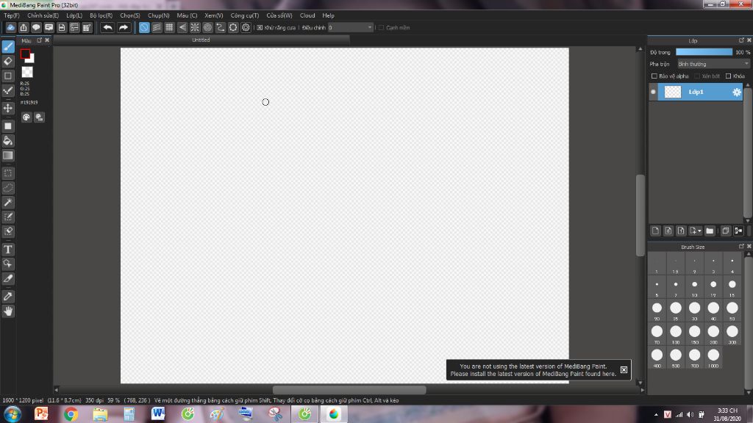Enable crisscross grid snap
Image resolution: width=753 pixels, height=423 pixels.
coord(169,27)
